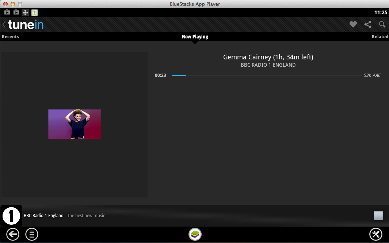Click the TuneIn notification icon in status bar
The image size is (389, 243).
25,12
